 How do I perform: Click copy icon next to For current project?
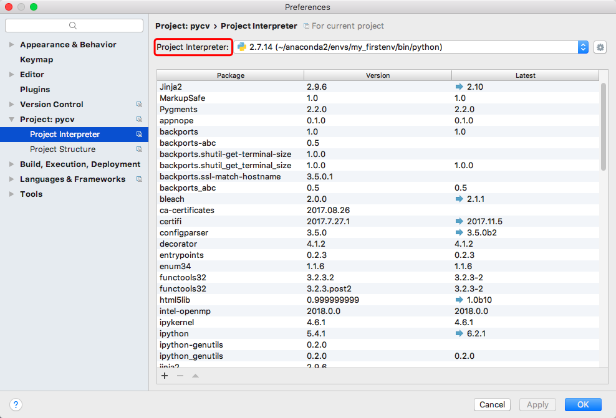tap(306, 26)
